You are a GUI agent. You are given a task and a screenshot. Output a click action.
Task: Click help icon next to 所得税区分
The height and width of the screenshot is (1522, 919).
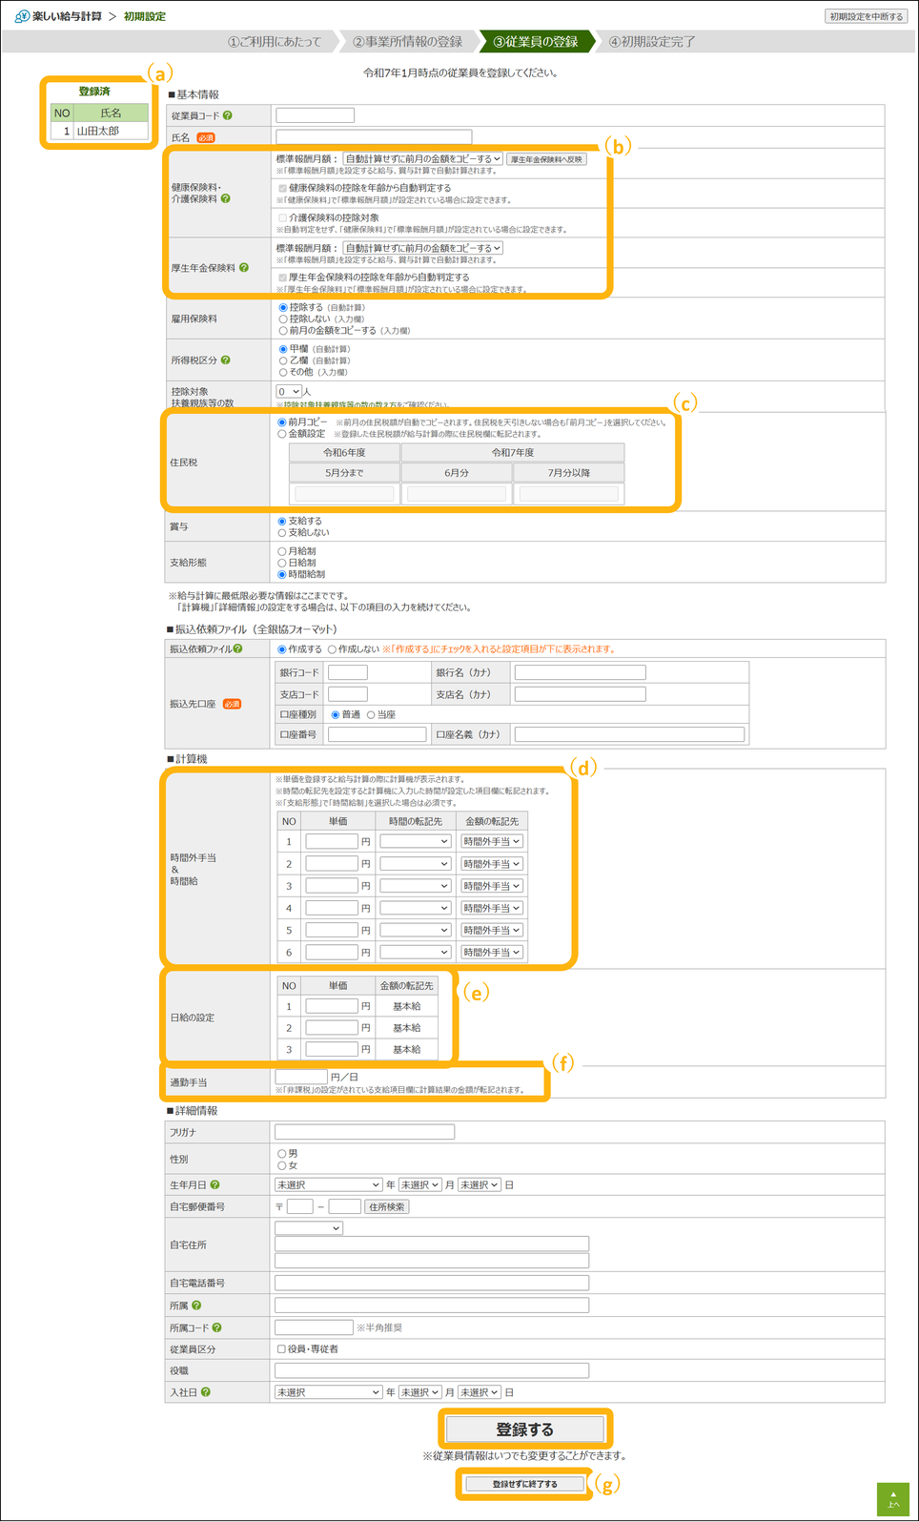point(226,360)
